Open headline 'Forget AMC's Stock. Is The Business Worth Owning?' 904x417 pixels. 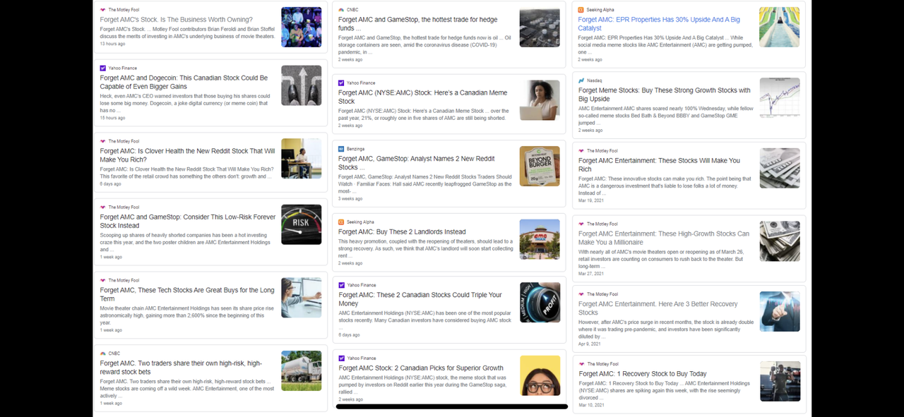tap(176, 20)
